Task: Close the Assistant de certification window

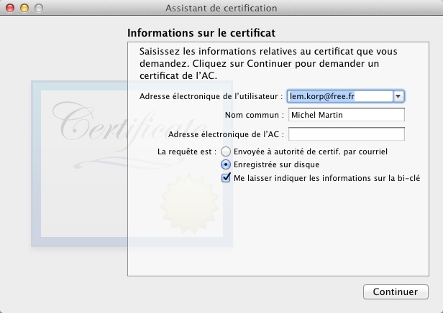Action: pos(10,8)
